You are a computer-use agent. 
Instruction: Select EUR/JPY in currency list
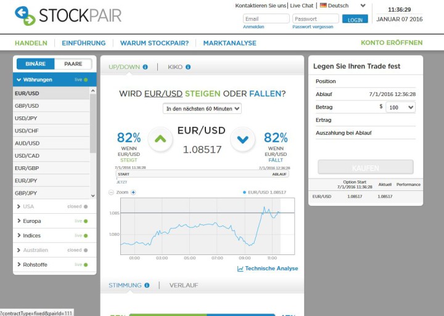[51, 180]
